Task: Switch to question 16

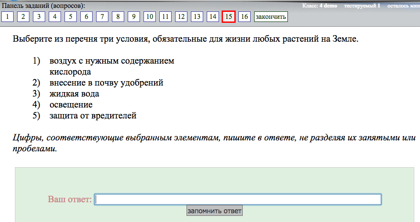Action: (244, 17)
